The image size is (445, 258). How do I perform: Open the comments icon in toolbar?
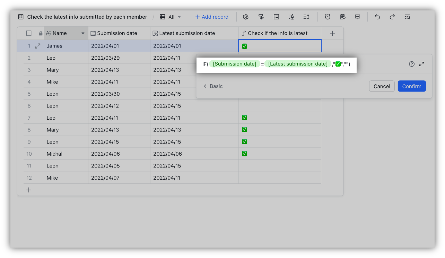pyautogui.click(x=358, y=17)
